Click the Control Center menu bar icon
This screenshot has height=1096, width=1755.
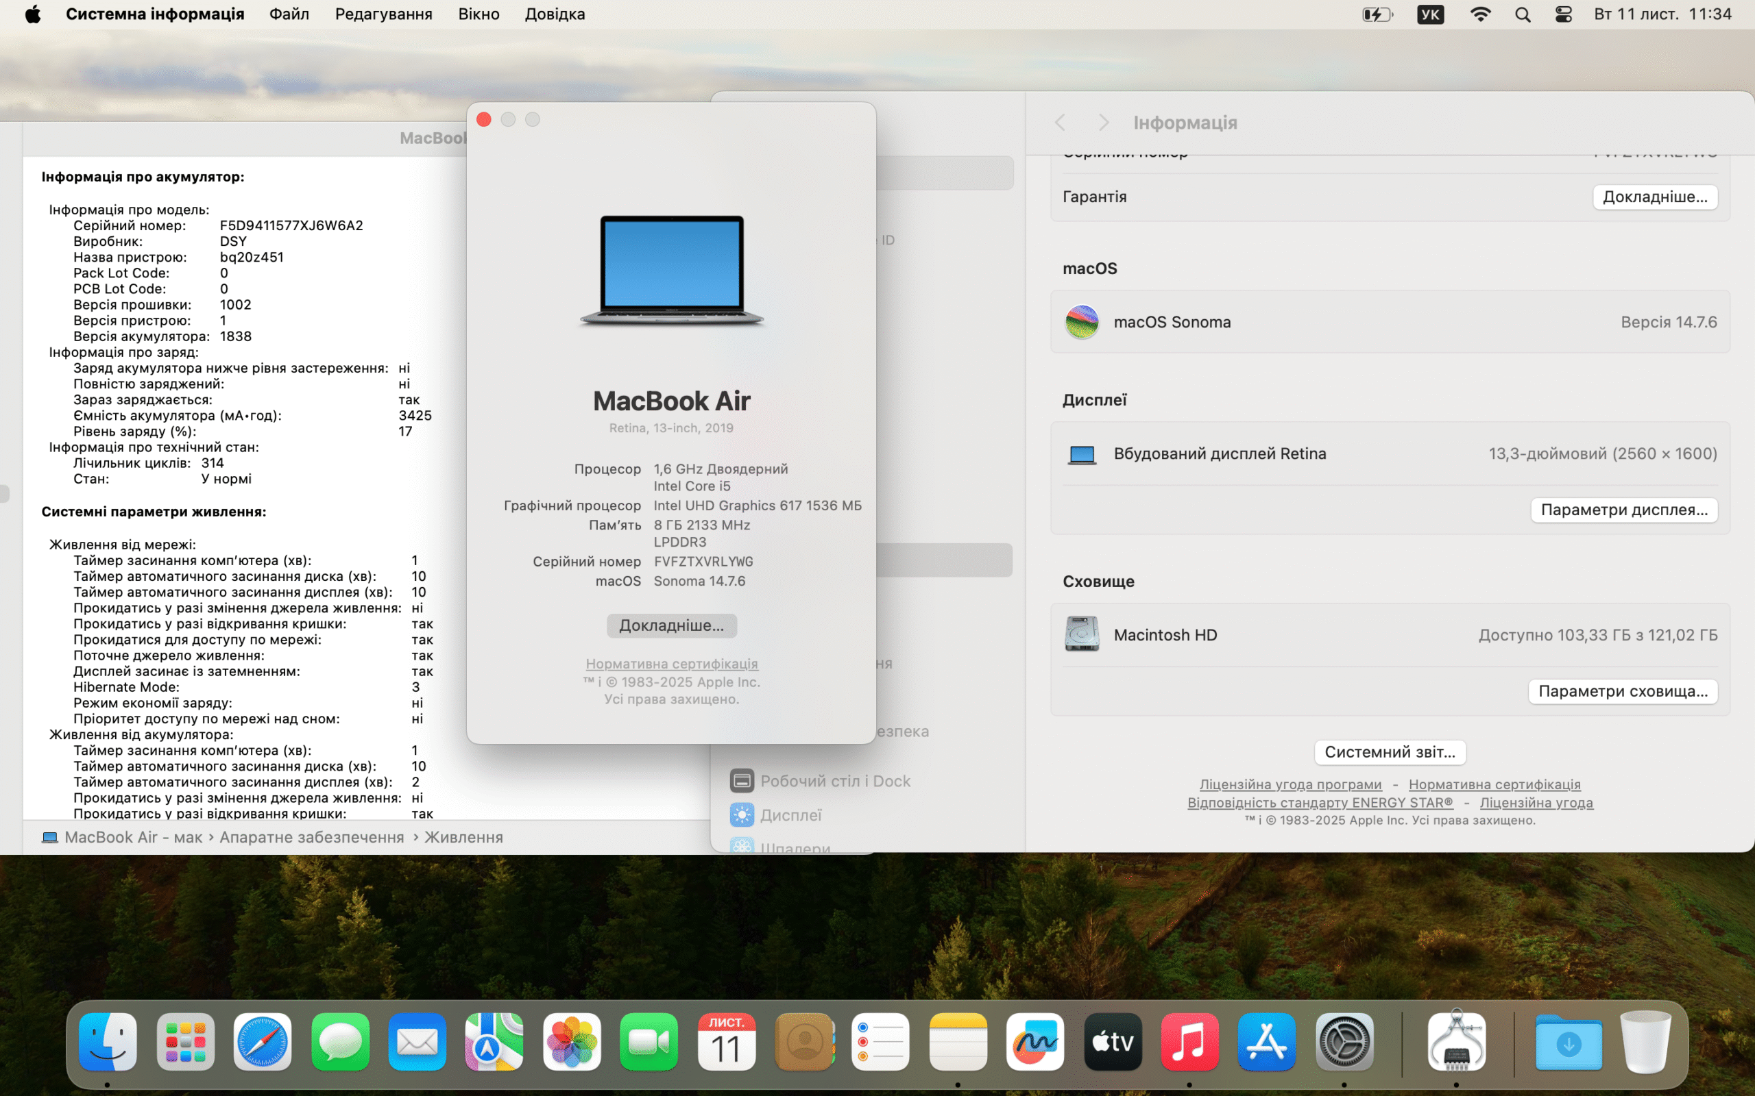pos(1564,14)
